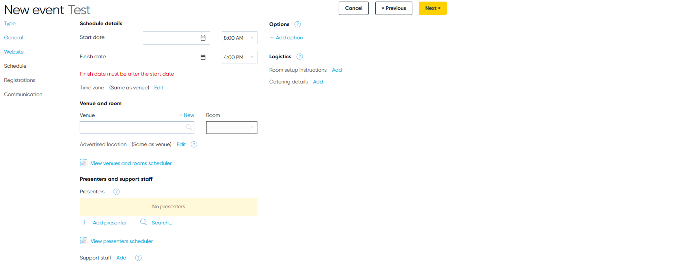Click into the Start date field
This screenshot has width=699, height=278.
(x=176, y=38)
